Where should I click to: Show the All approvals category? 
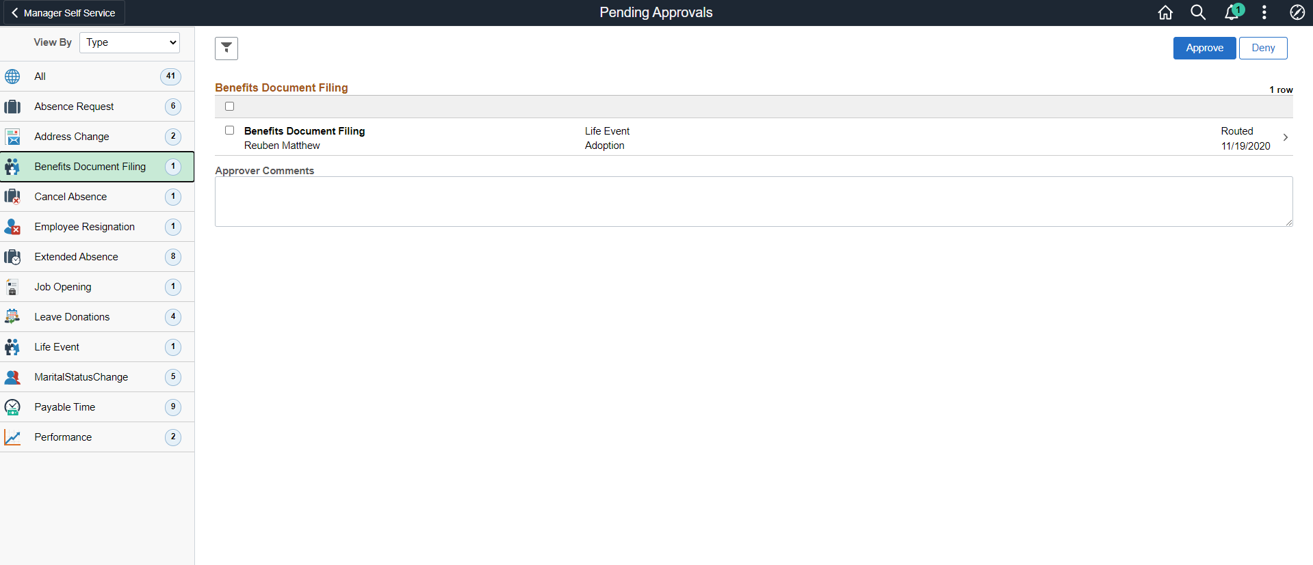(97, 77)
